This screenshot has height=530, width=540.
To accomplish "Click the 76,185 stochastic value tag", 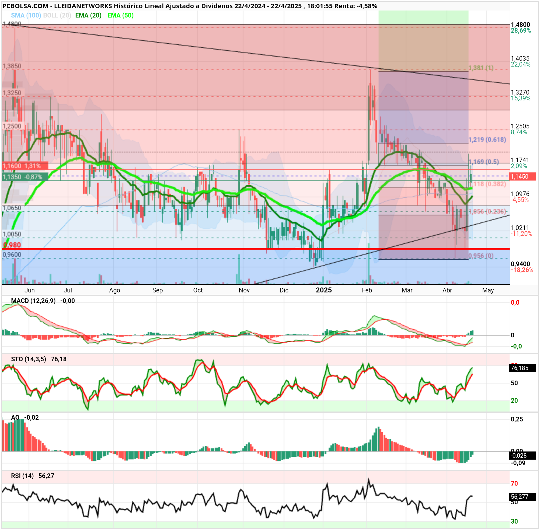I will click(523, 368).
